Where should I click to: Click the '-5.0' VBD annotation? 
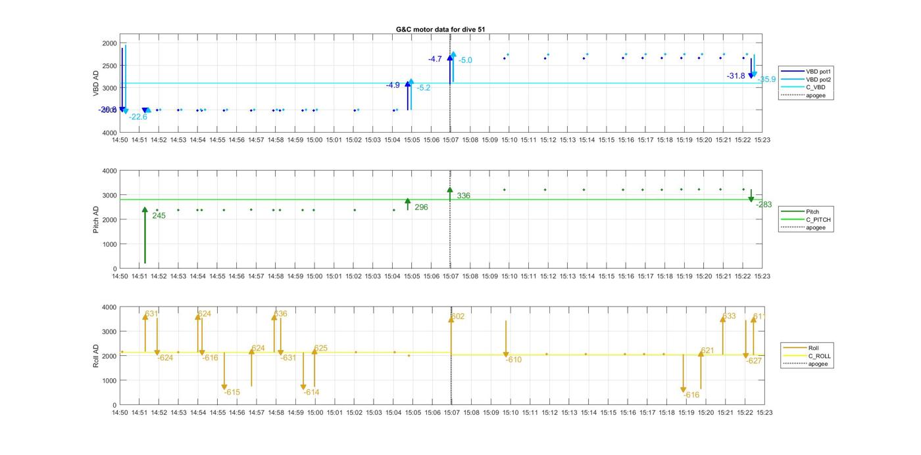465,60
